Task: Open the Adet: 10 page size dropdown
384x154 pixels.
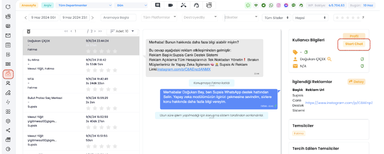Action: 122,31
